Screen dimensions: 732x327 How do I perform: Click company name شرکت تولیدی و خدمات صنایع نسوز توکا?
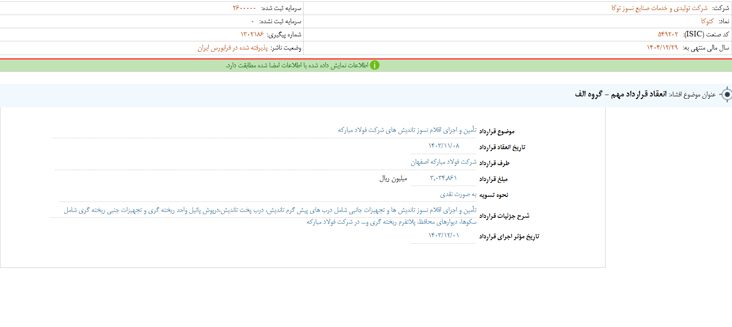pos(659,8)
